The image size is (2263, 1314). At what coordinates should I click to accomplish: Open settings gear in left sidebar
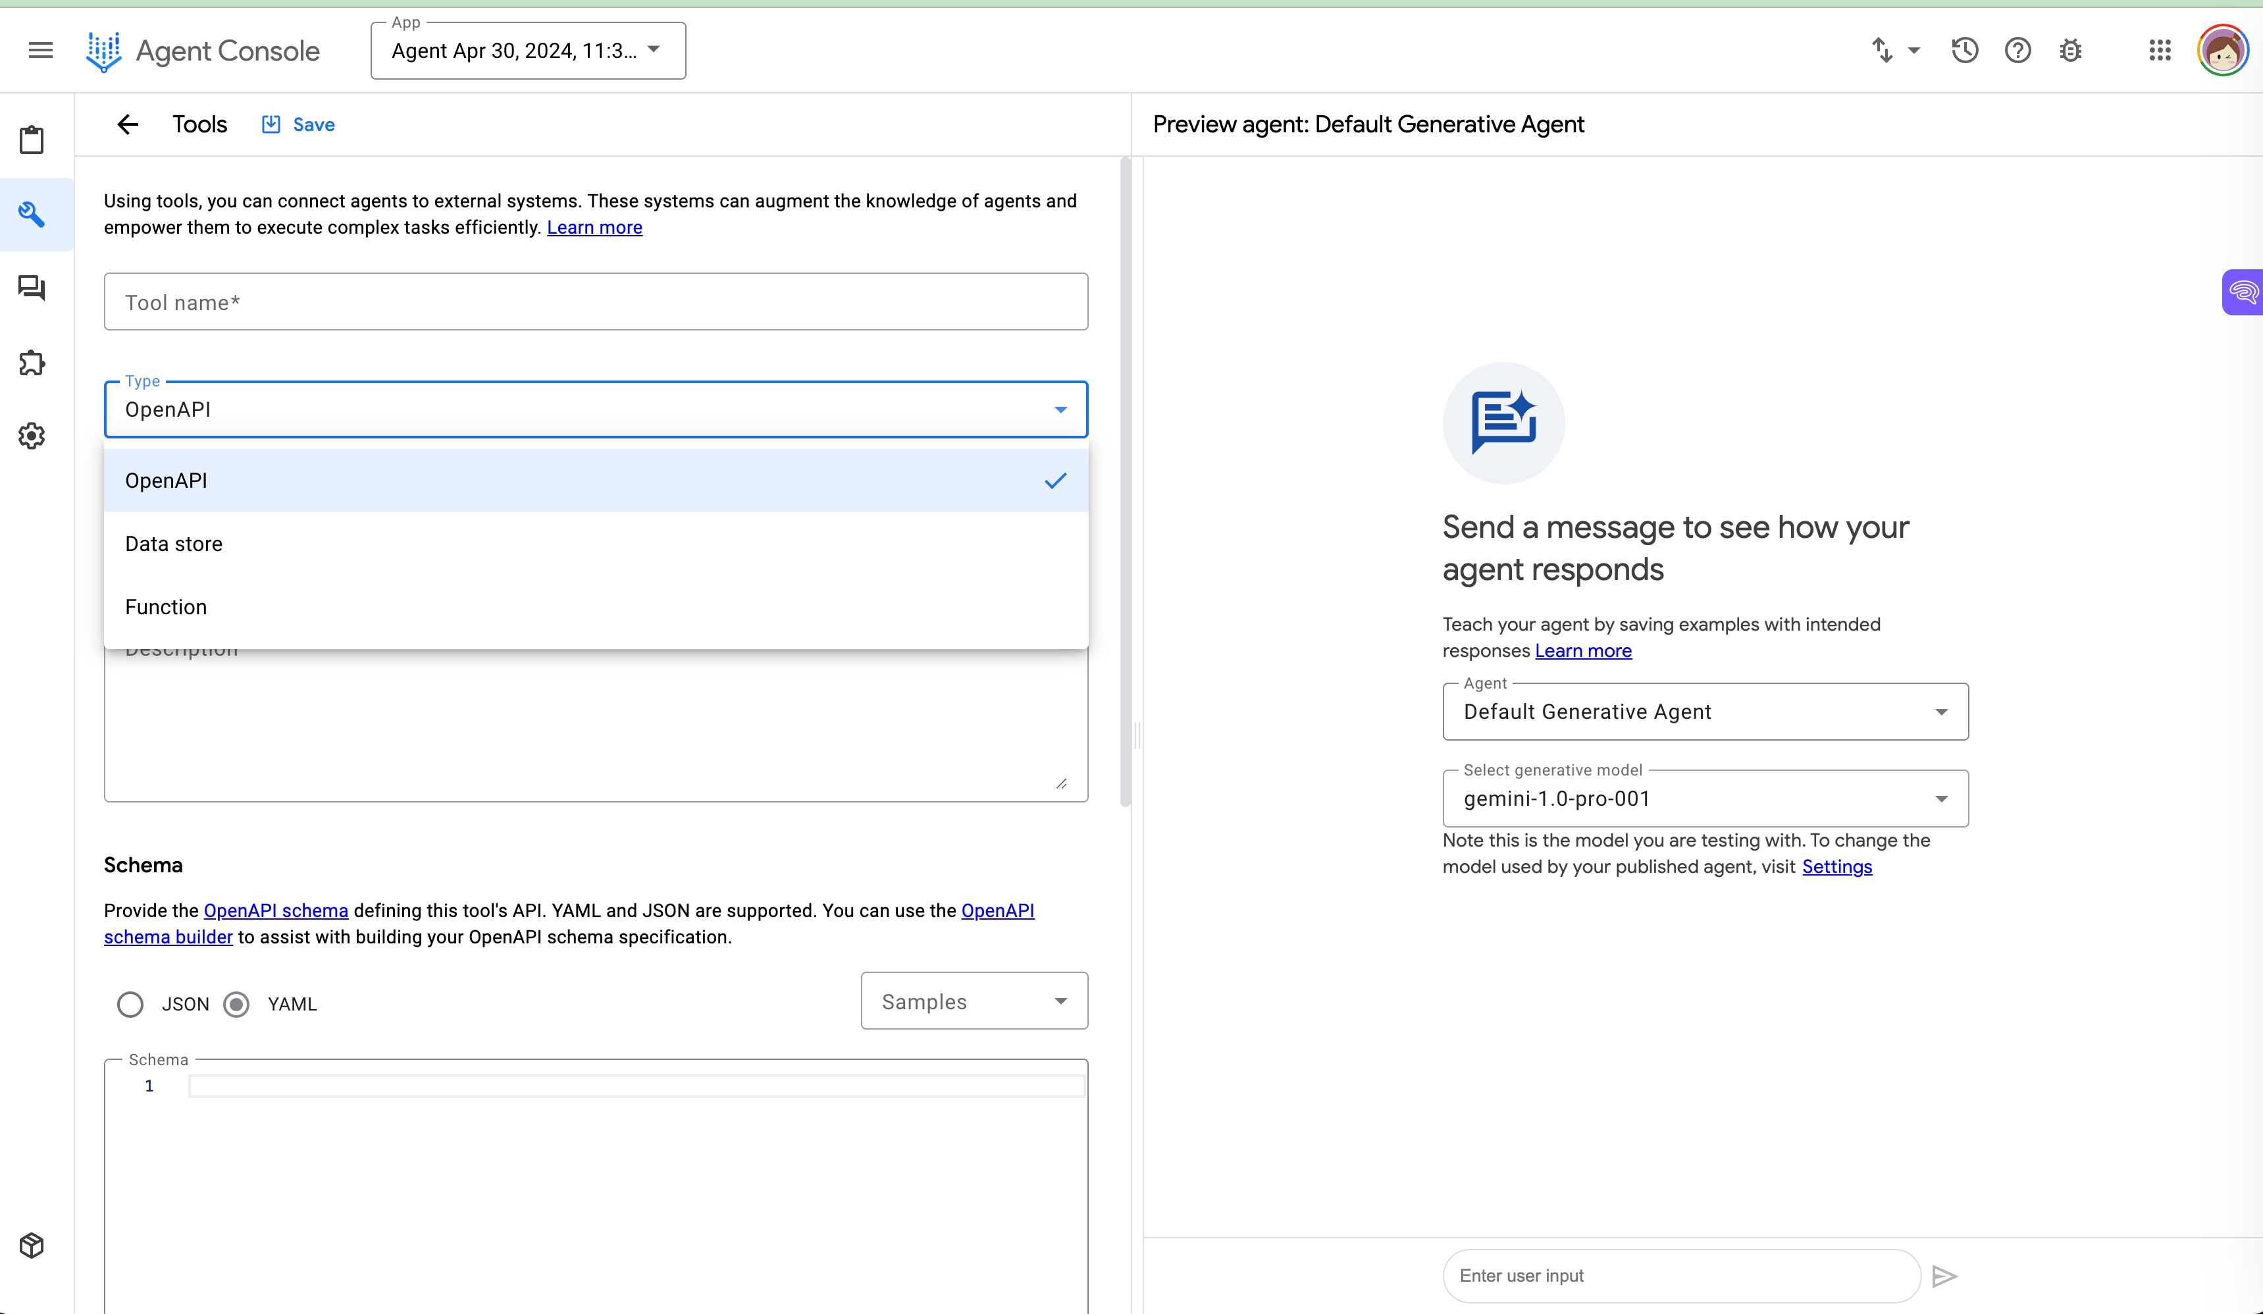[32, 436]
